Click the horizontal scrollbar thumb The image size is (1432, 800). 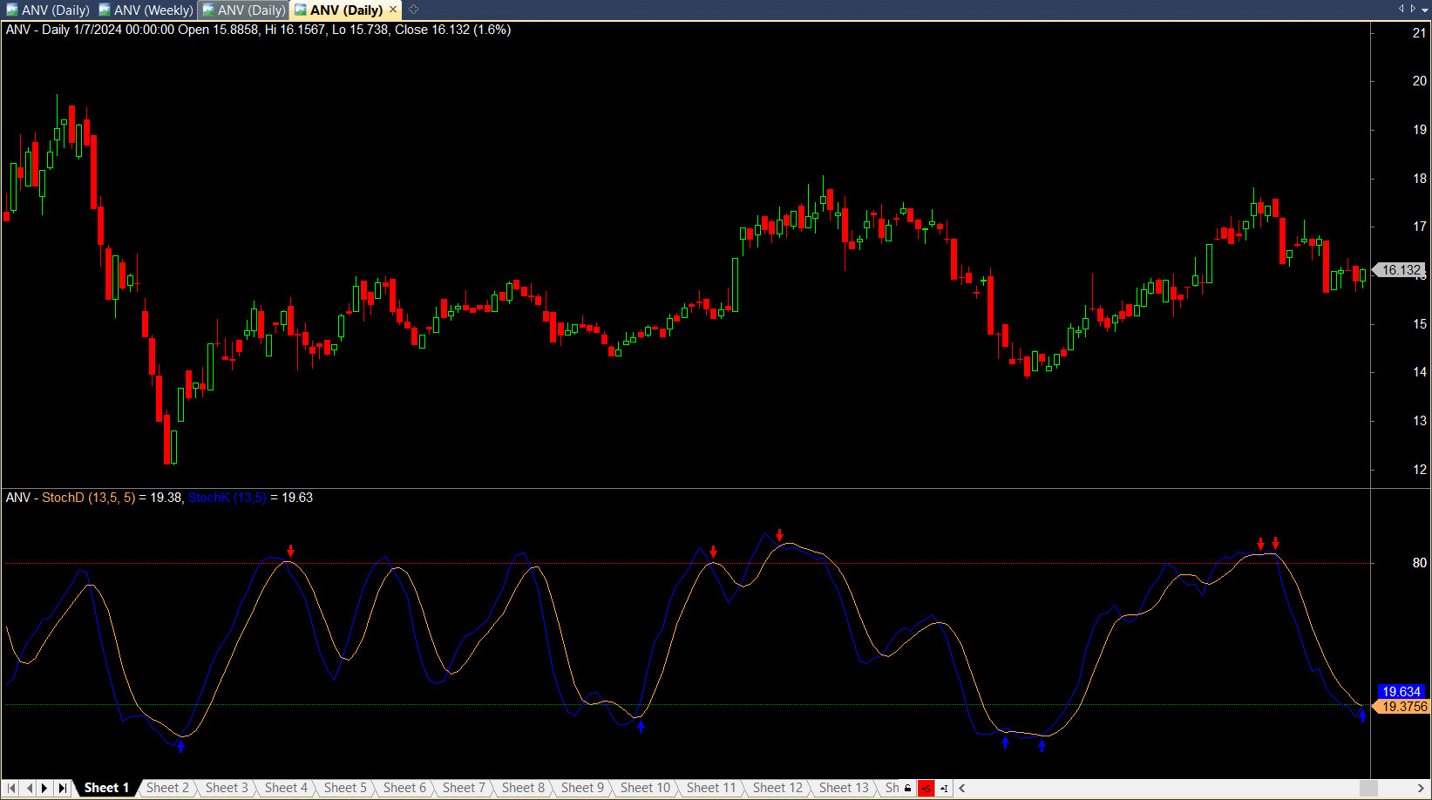pyautogui.click(x=1368, y=788)
